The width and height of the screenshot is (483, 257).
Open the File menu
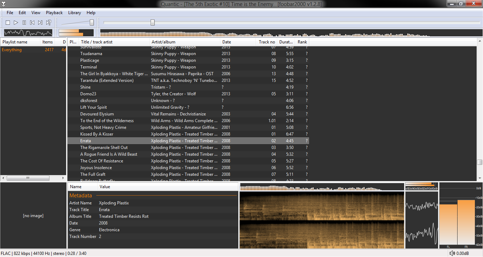(x=10, y=13)
